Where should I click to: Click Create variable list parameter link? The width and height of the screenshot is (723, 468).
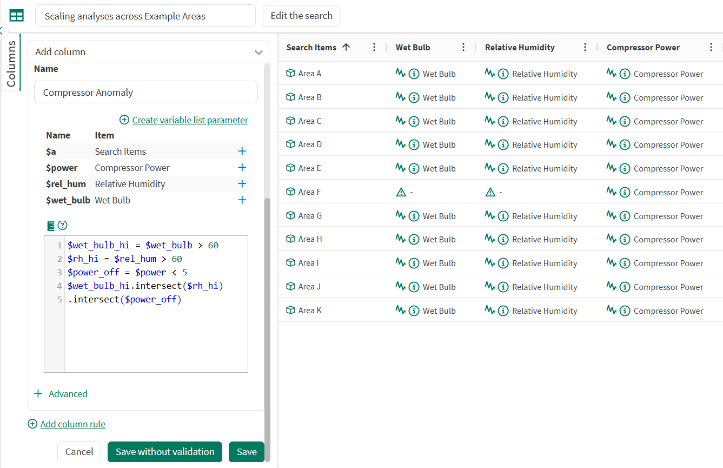(190, 120)
